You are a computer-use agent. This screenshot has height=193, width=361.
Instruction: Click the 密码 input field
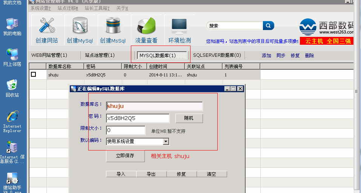[x=137, y=118]
